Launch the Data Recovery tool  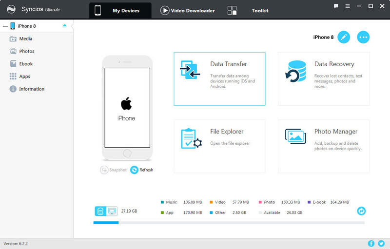[x=324, y=78]
